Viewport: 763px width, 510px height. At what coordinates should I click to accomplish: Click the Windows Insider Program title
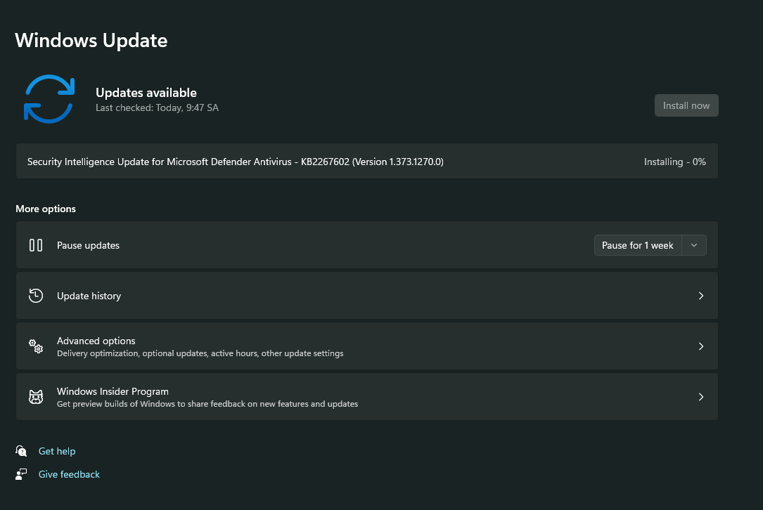(113, 391)
